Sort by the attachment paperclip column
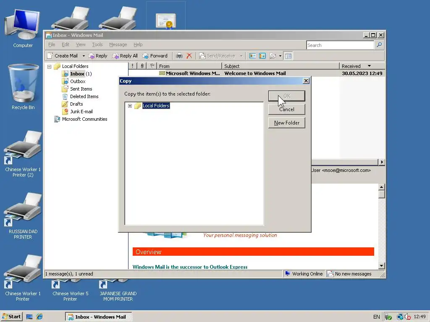 click(142, 66)
